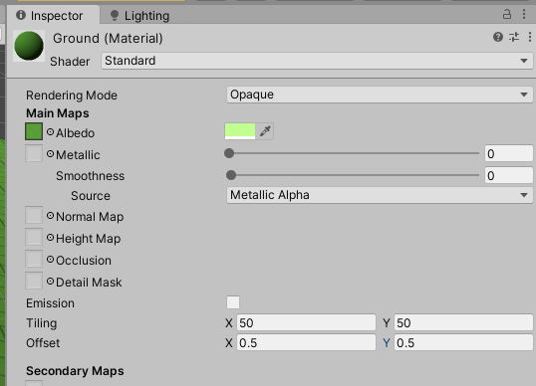
Task: Click the Smoothness slider handle
Action: click(231, 175)
